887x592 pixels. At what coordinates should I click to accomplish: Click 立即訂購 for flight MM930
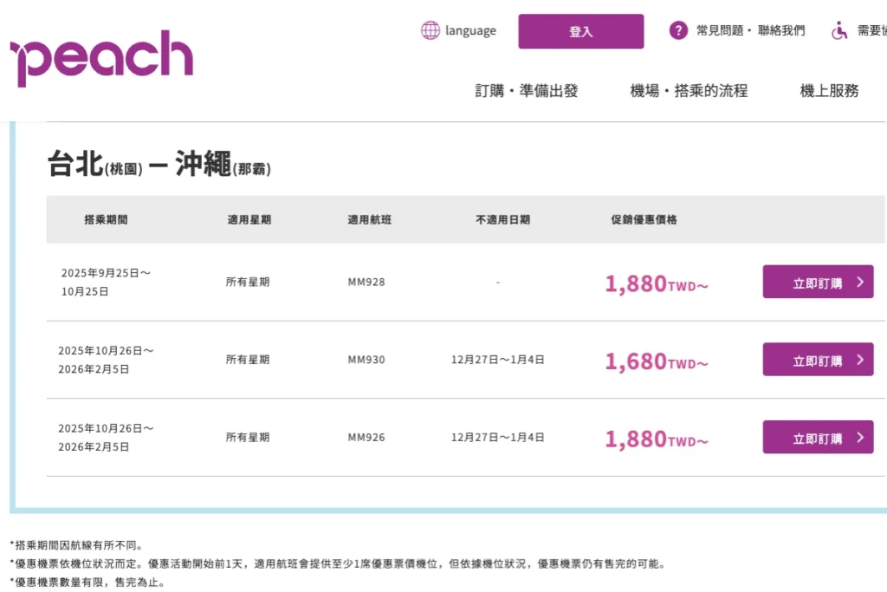818,360
